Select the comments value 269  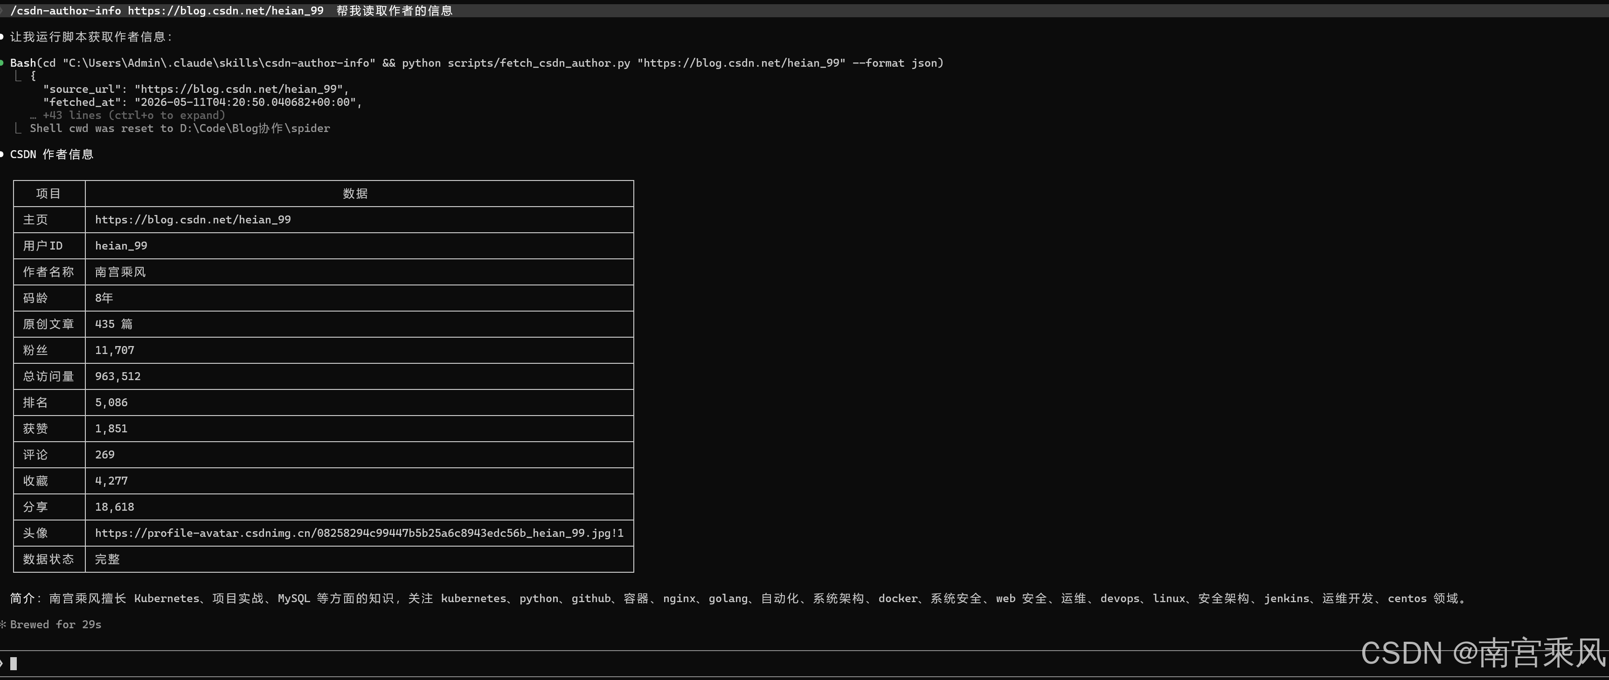point(105,455)
